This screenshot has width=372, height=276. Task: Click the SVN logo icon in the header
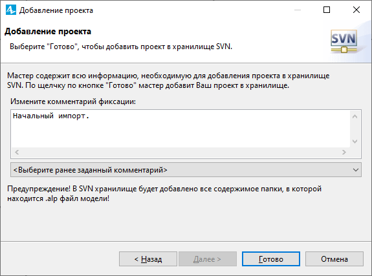[344, 41]
